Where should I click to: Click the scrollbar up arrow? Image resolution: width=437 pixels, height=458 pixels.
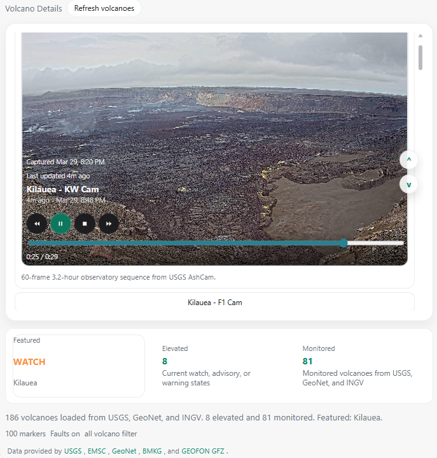point(420,36)
